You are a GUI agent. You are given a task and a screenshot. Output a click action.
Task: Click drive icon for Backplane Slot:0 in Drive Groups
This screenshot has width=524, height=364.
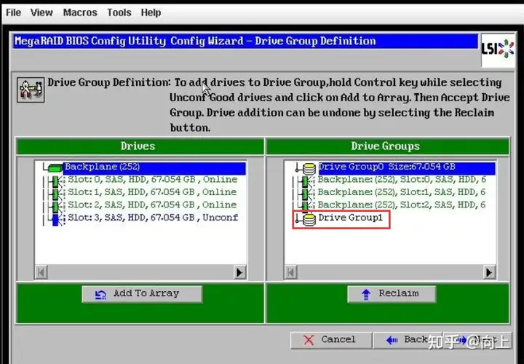pos(306,181)
